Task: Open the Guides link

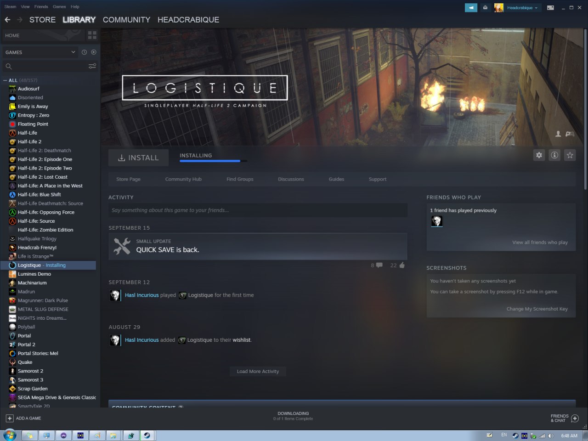Action: click(336, 179)
